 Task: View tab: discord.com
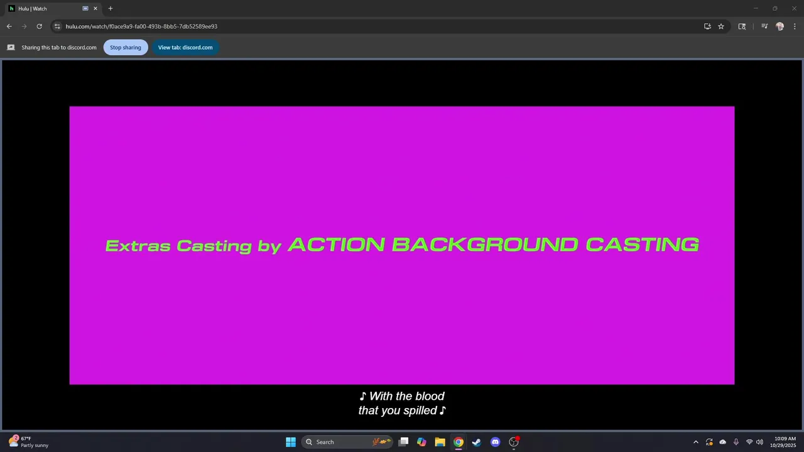click(x=185, y=47)
